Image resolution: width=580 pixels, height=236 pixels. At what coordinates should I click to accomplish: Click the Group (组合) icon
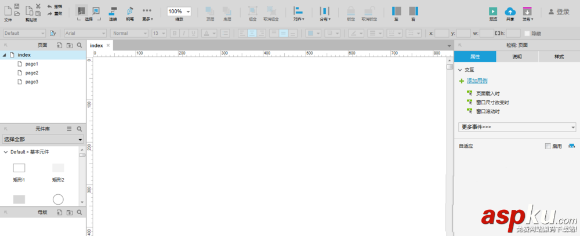coord(253,11)
